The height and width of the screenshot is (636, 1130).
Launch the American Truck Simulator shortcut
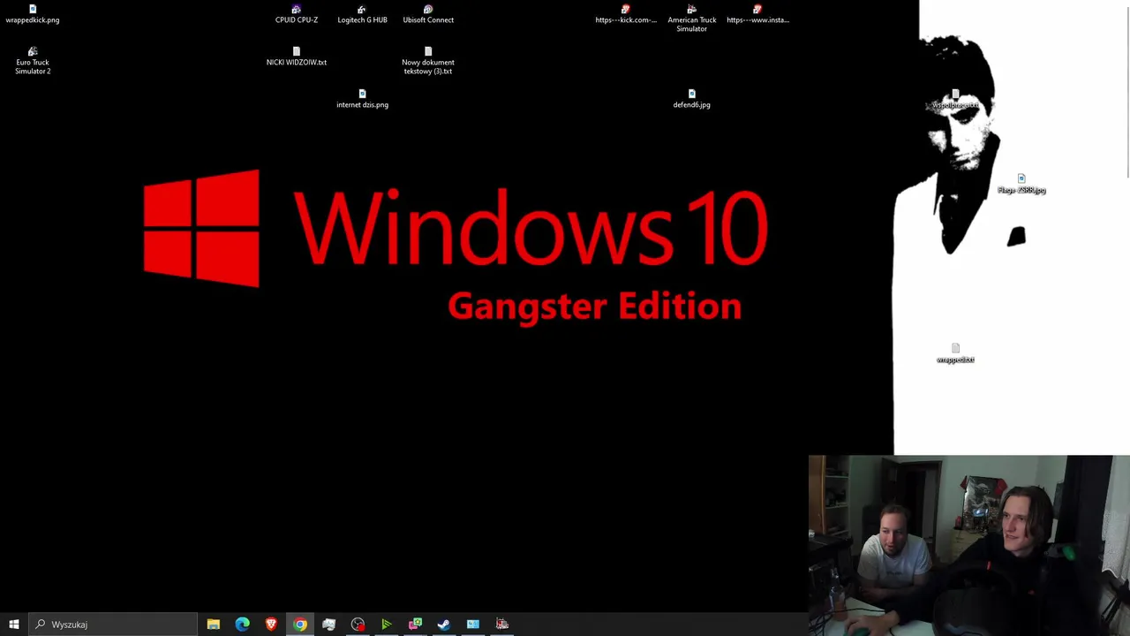coord(692,19)
